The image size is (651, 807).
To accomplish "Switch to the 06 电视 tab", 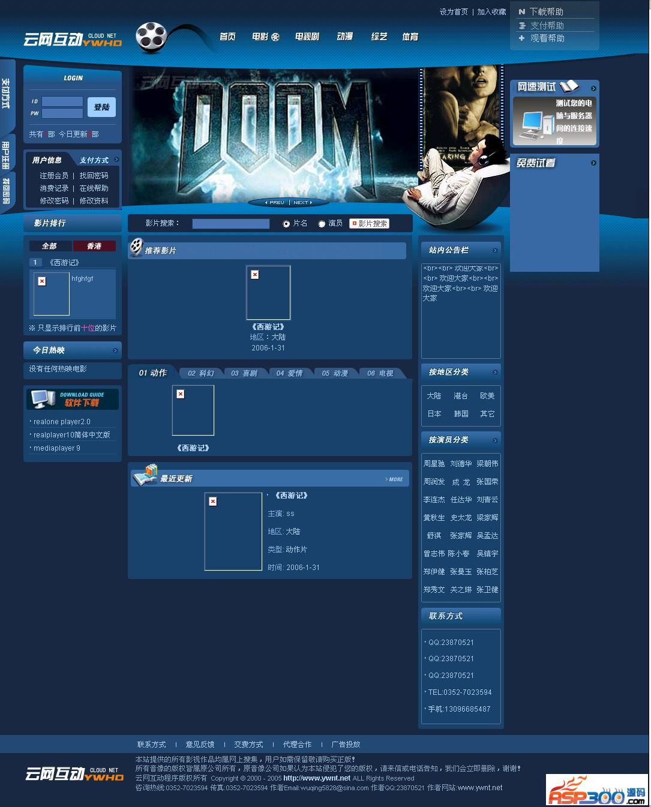I will tap(380, 373).
